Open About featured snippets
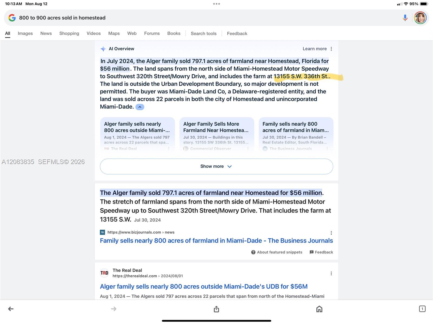Screen dimensions: 433x324 [277, 252]
